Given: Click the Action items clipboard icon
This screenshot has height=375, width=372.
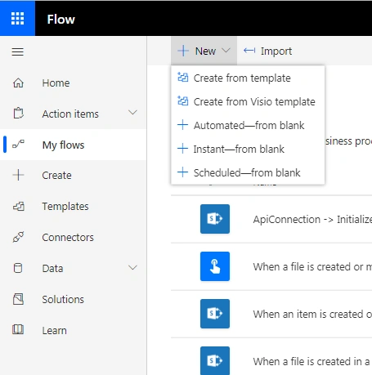Looking at the screenshot, I should (x=19, y=114).
